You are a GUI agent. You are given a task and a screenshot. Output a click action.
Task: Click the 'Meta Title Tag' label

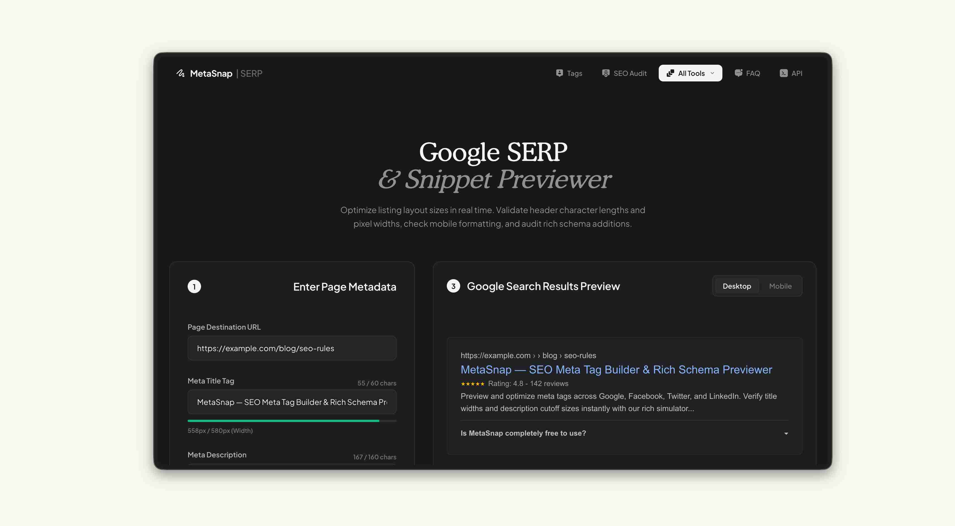pos(211,381)
